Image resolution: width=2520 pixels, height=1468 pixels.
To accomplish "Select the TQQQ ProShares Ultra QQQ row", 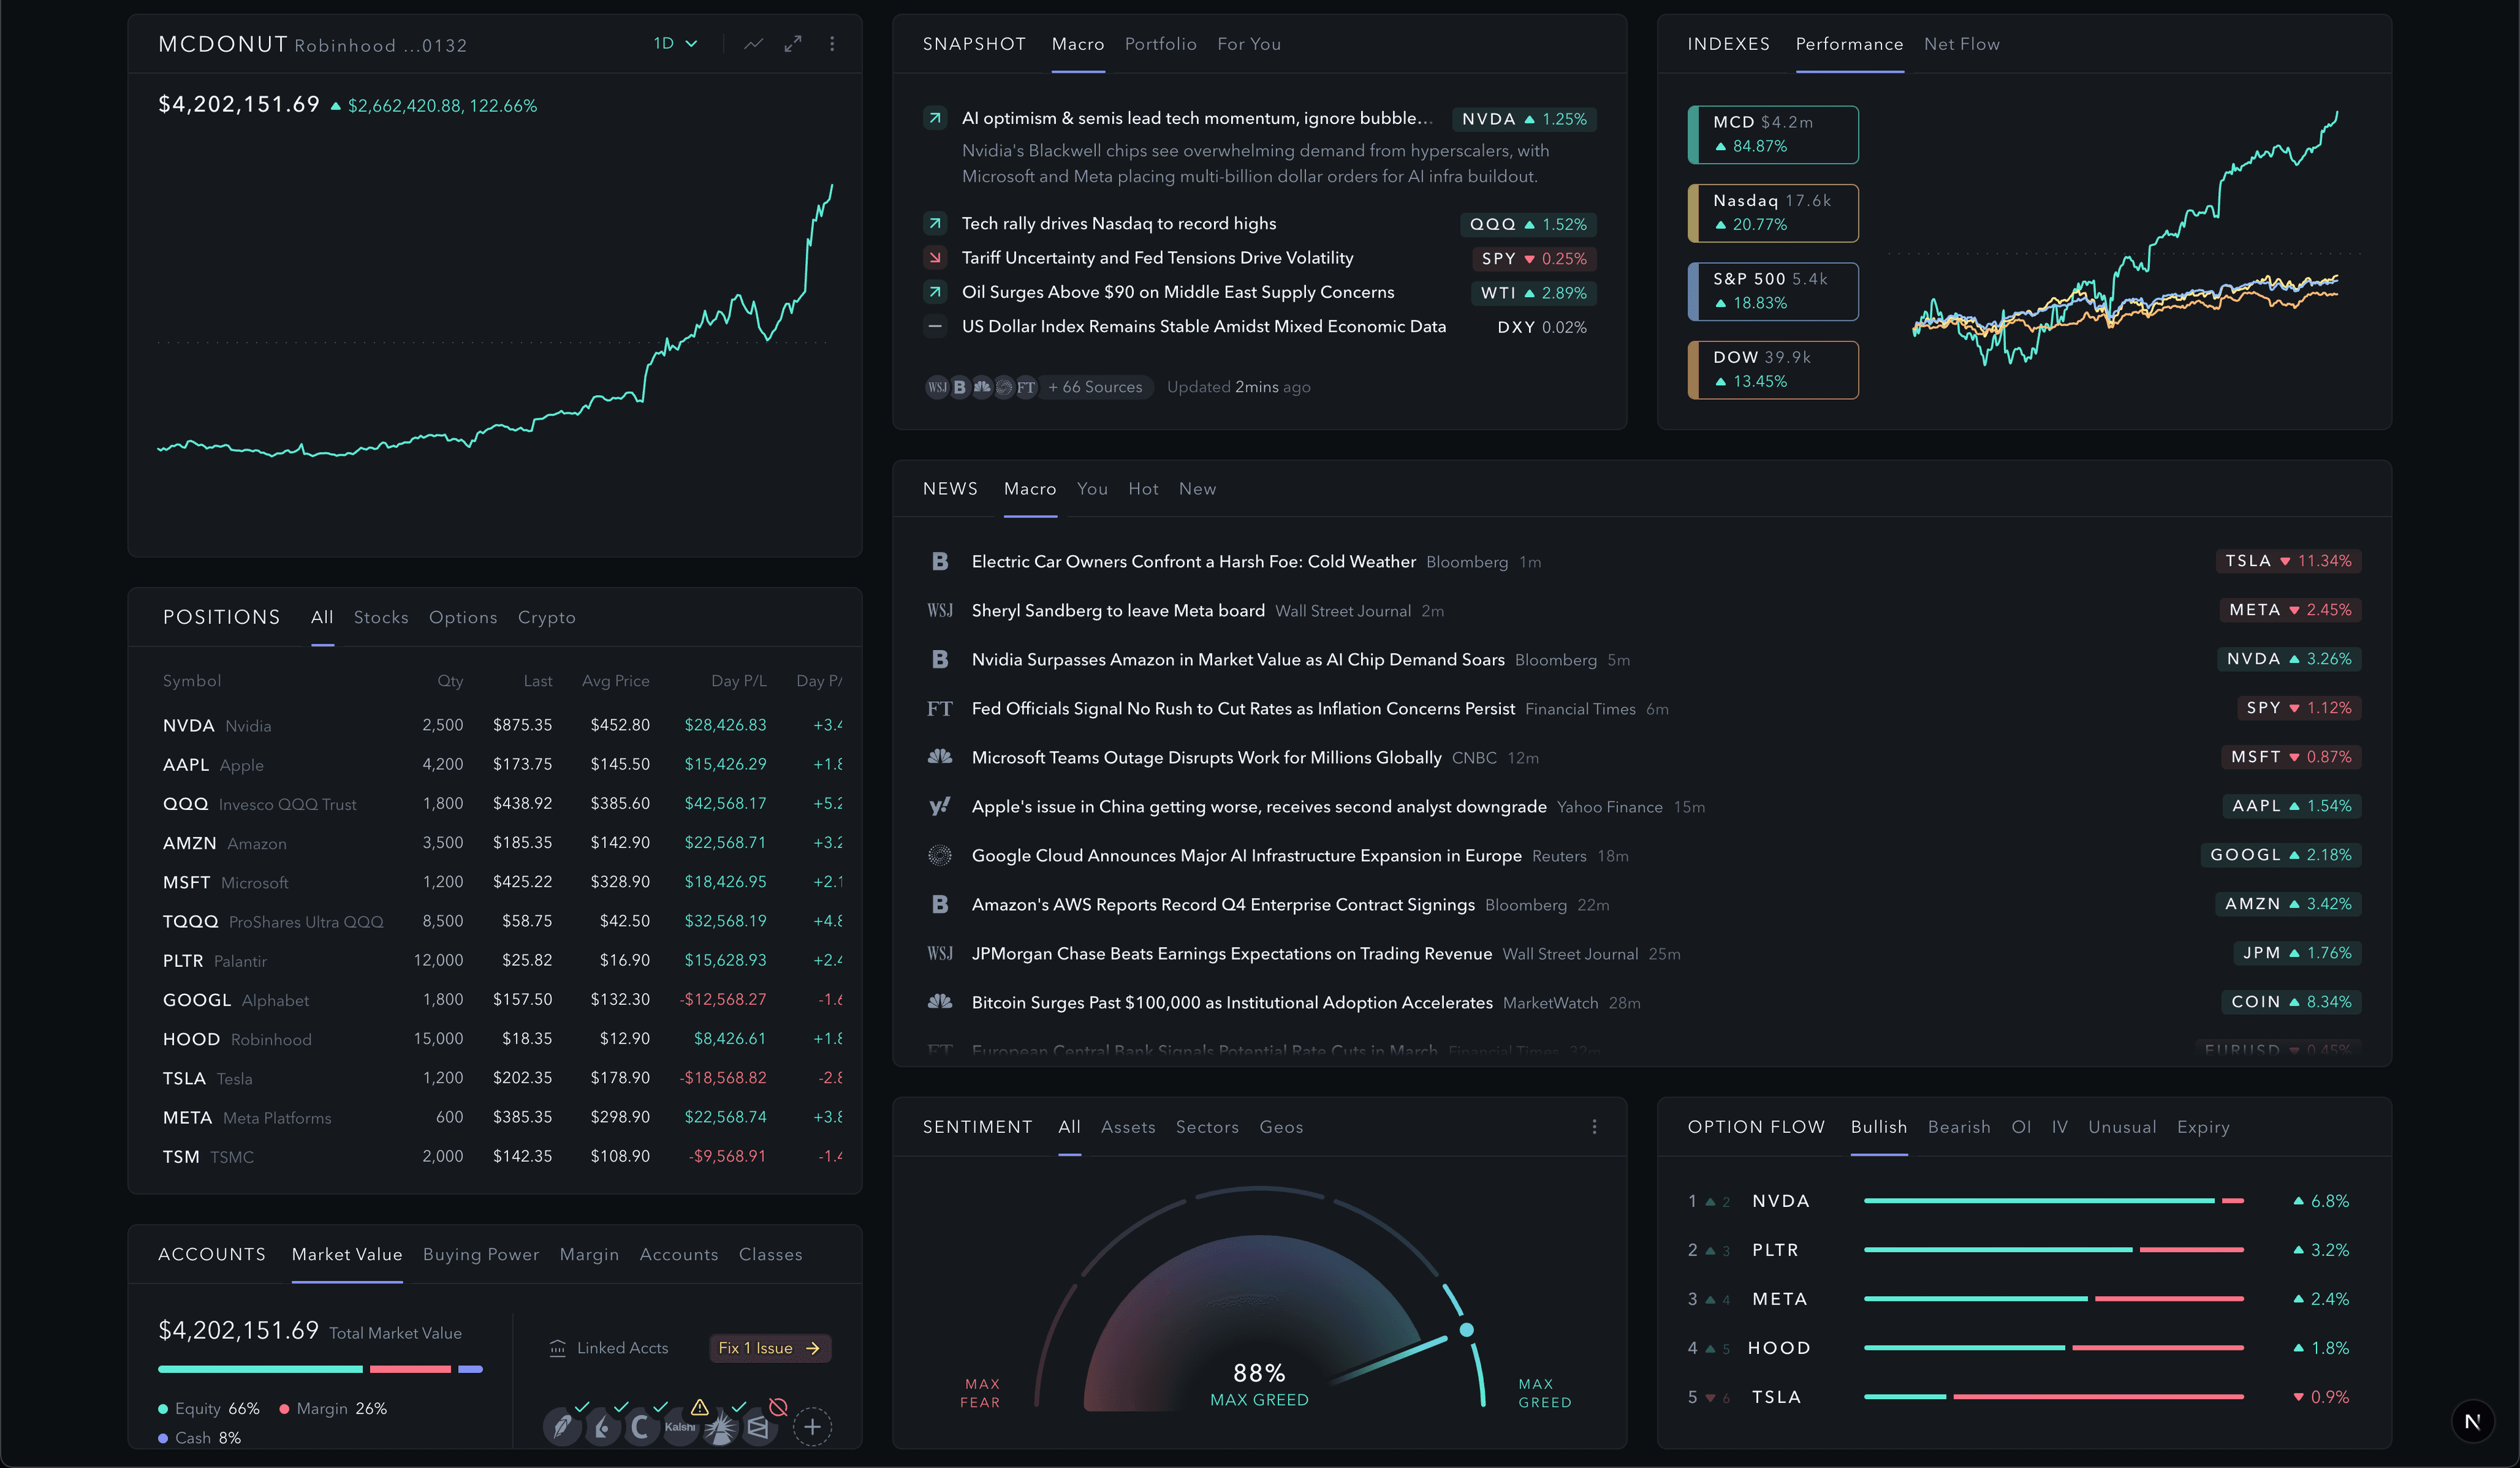I will pos(502,922).
